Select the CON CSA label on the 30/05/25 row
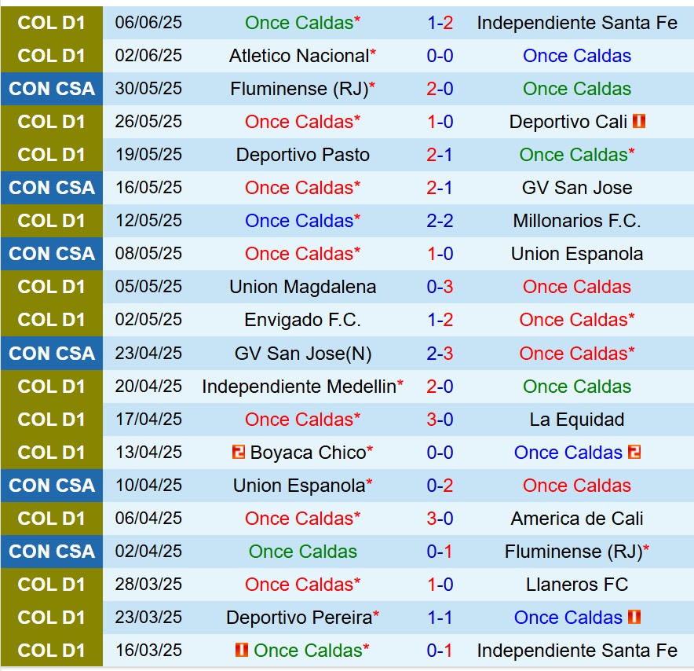Viewport: 694px width, 671px height. (x=52, y=89)
